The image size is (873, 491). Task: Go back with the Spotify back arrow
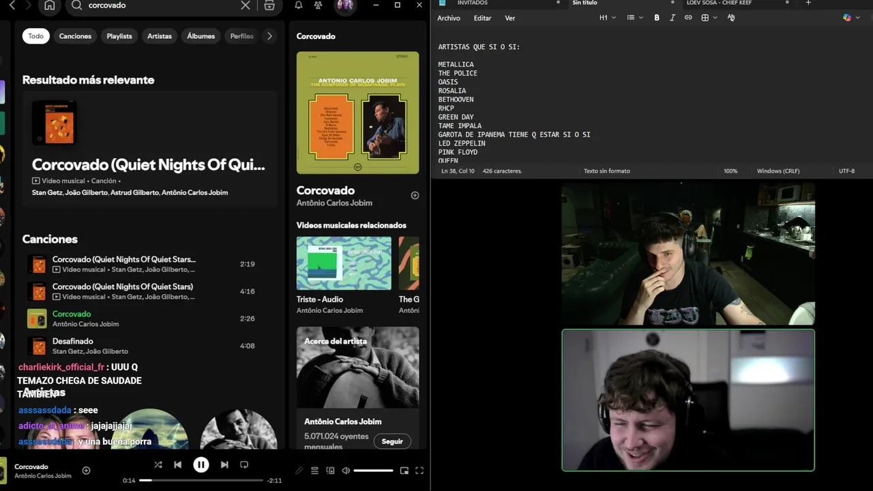click(12, 5)
